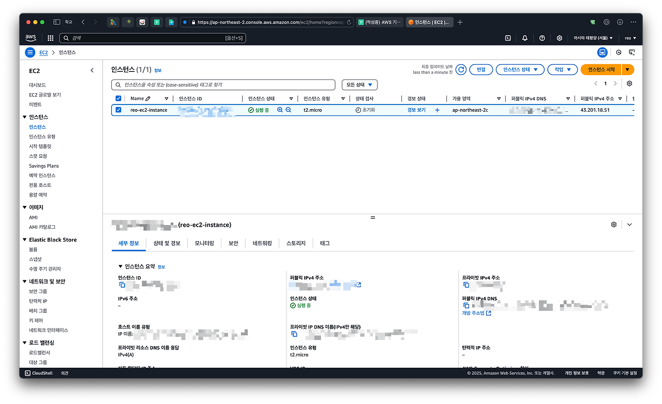Viewport: 662px width, 404px height.
Task: Open detail panel settings gear
Action: [x=614, y=225]
